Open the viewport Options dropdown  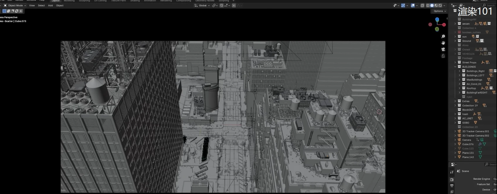(x=440, y=11)
